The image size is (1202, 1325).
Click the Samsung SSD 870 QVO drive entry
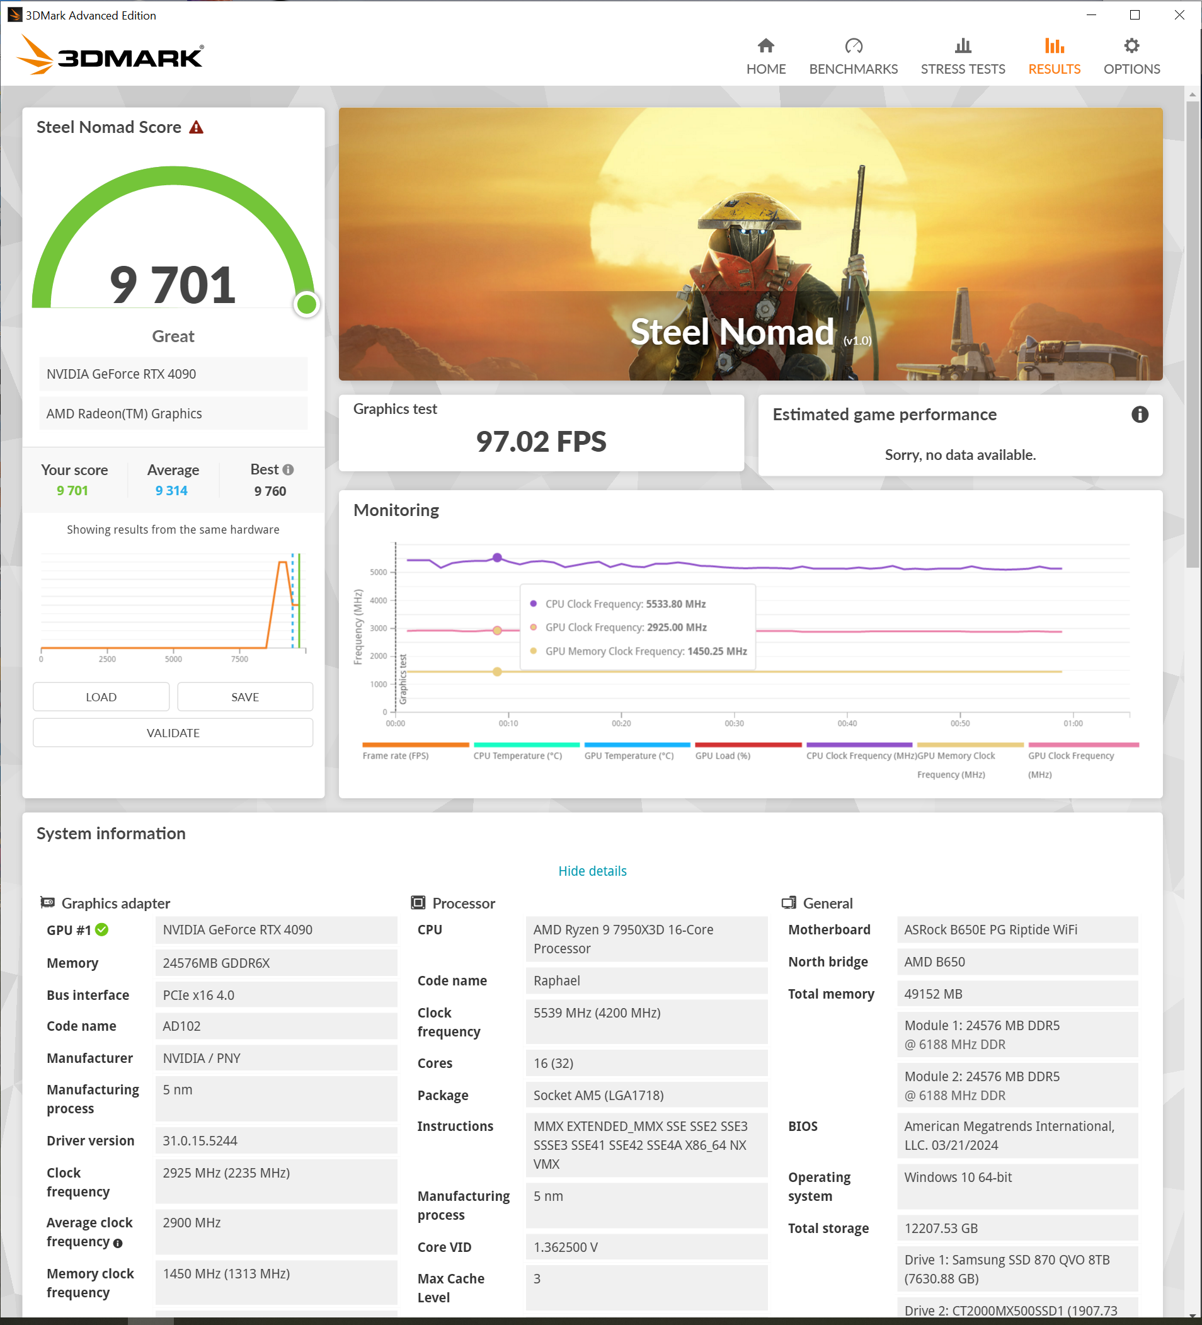click(1017, 1269)
